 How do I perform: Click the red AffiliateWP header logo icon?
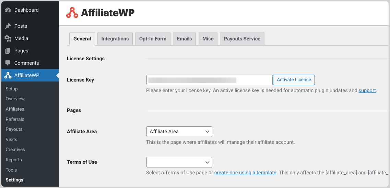(72, 13)
